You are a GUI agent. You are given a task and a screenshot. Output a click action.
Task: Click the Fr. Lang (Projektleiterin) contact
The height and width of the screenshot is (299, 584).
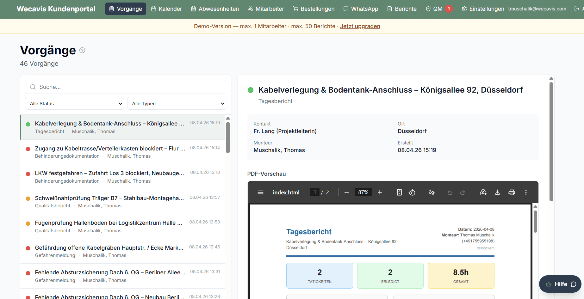(285, 131)
